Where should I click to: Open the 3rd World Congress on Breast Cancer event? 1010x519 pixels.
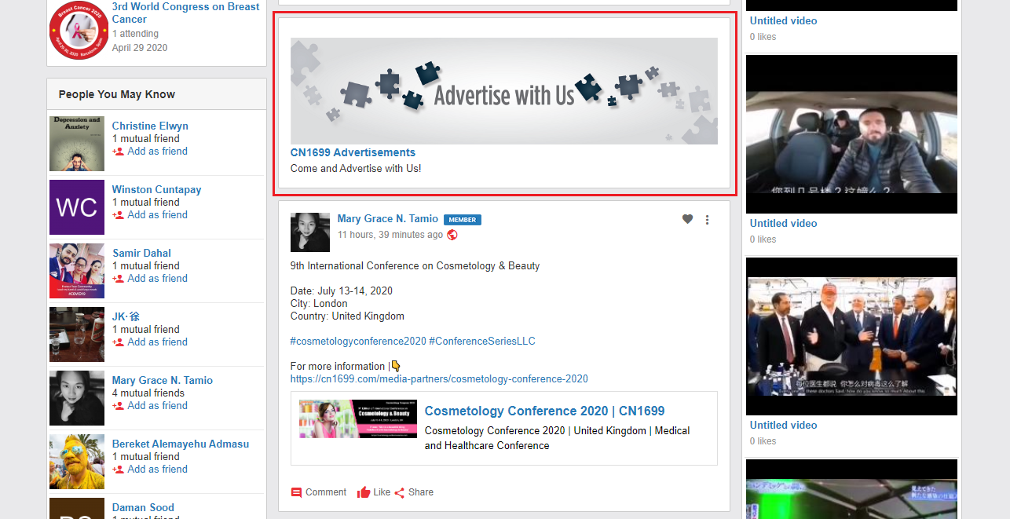[185, 13]
